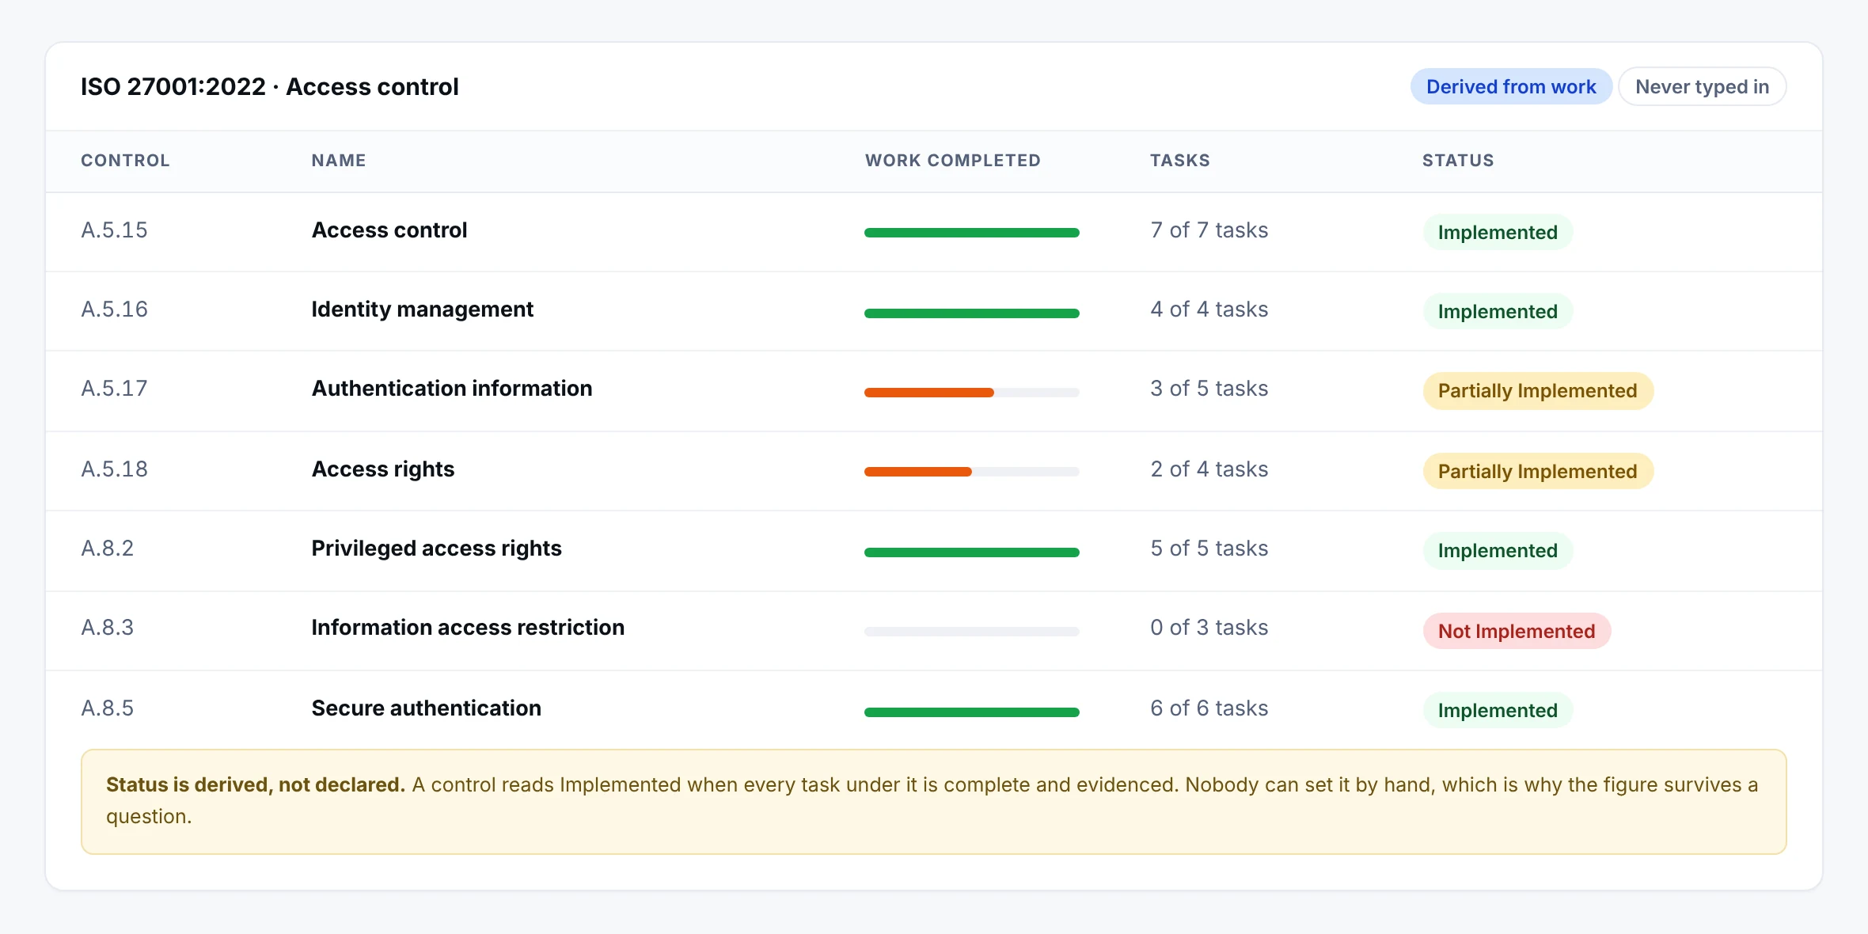Click '0 of 3 tasks' cell
Viewport: 1868px width, 934px height.
point(1209,628)
